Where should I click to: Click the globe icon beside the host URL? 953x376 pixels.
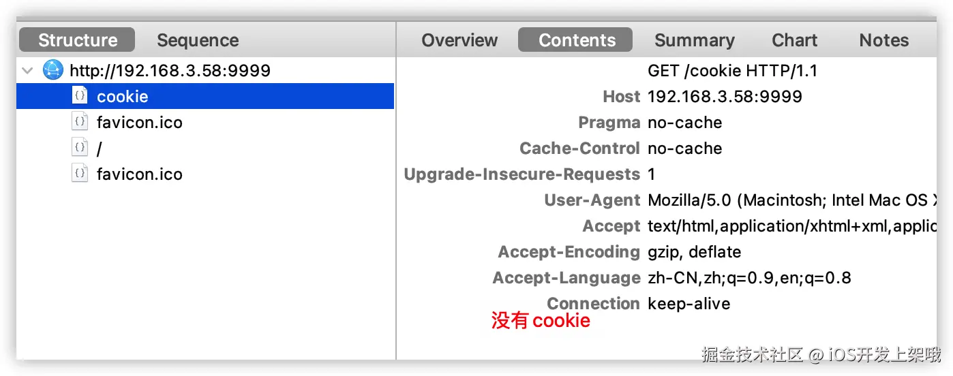(52, 69)
